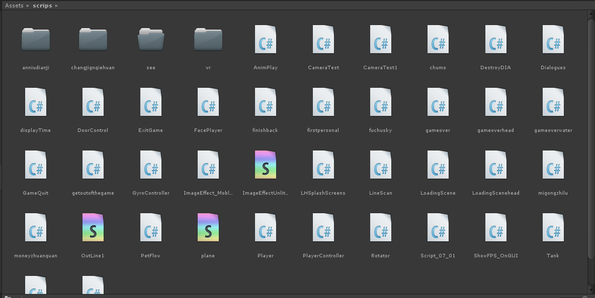Screen dimensions: 595x298
Task: Select the ShowFPS_OnGUI script icon
Action: tap(495, 228)
